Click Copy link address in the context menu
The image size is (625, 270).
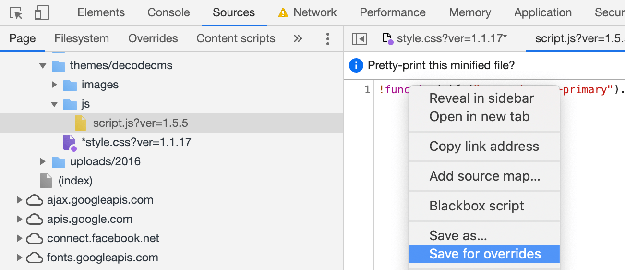(484, 147)
